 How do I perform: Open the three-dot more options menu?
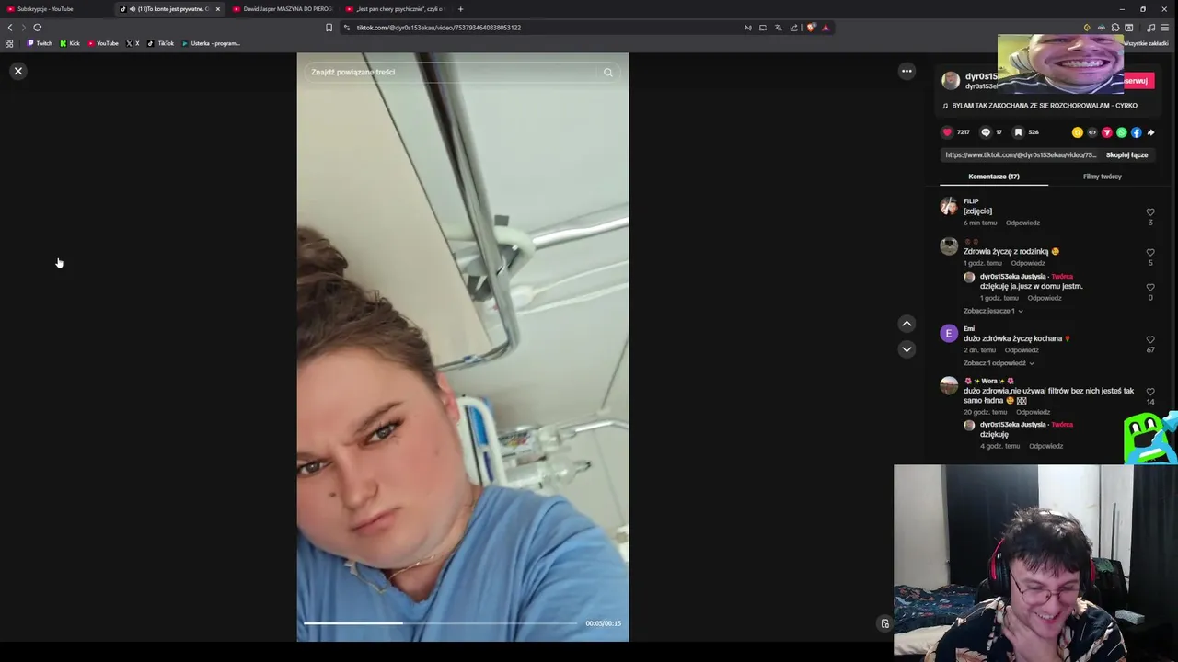pos(907,71)
